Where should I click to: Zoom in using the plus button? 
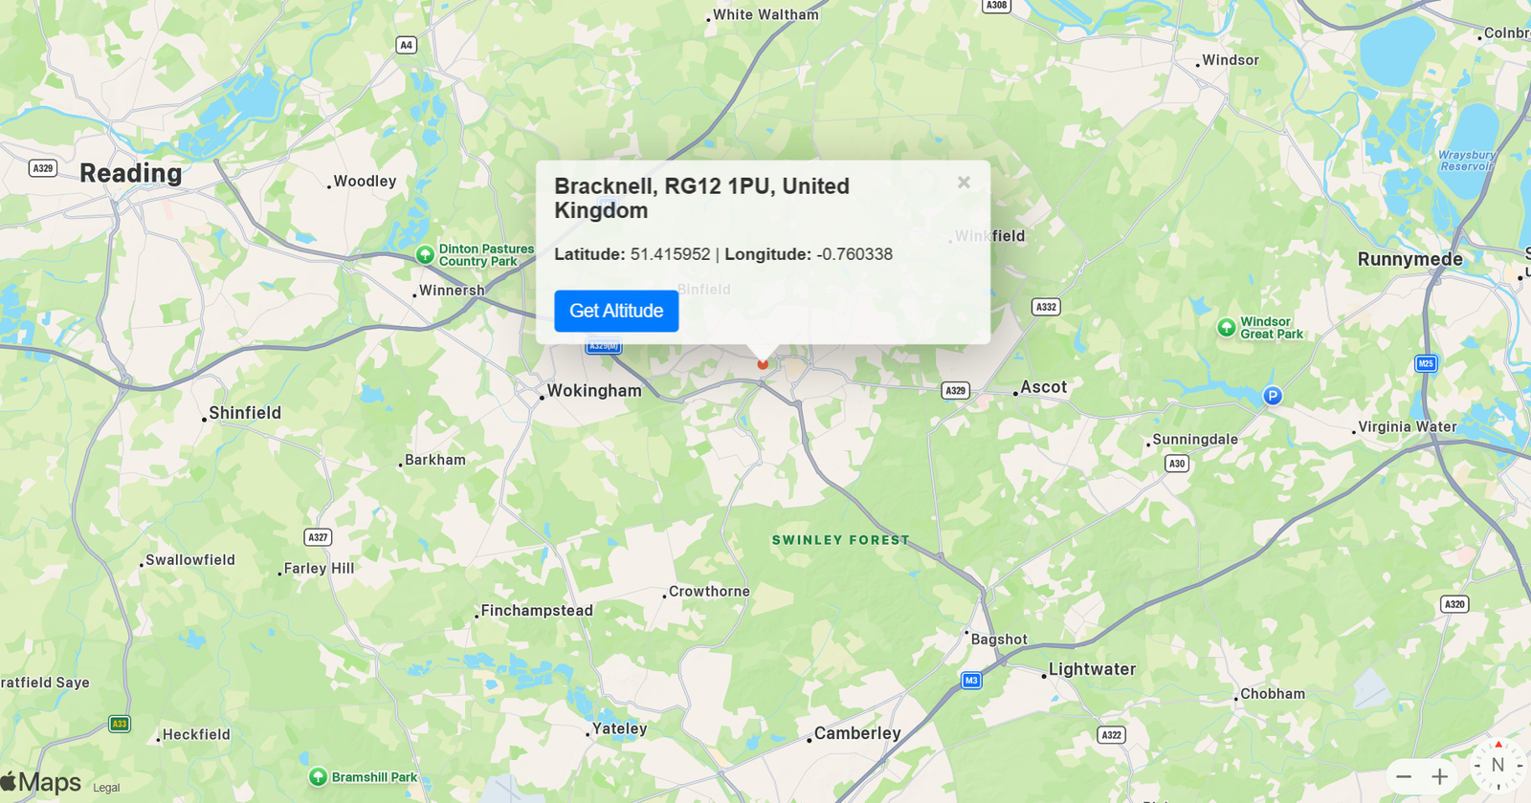click(x=1440, y=776)
